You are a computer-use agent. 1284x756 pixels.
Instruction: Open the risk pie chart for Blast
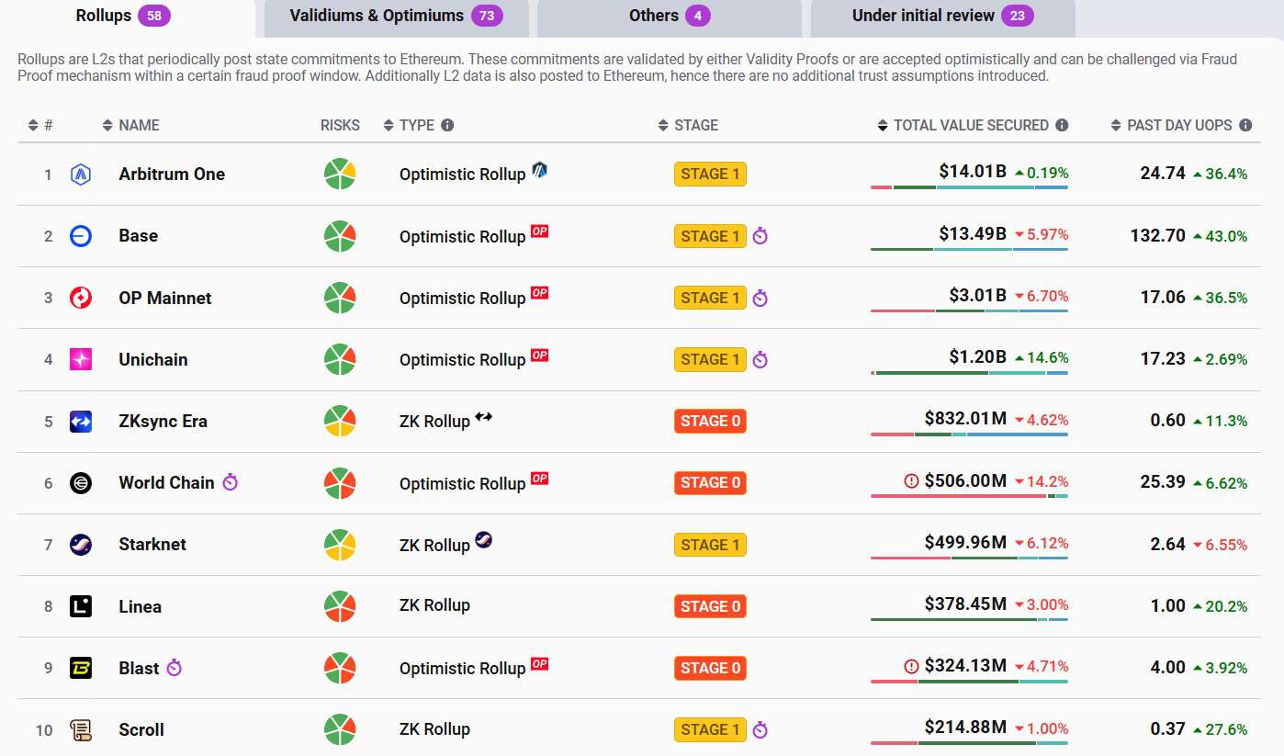coord(340,668)
